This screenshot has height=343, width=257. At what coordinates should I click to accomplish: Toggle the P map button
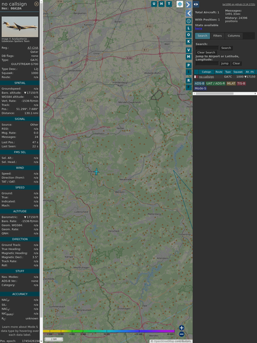pyautogui.click(x=188, y=65)
